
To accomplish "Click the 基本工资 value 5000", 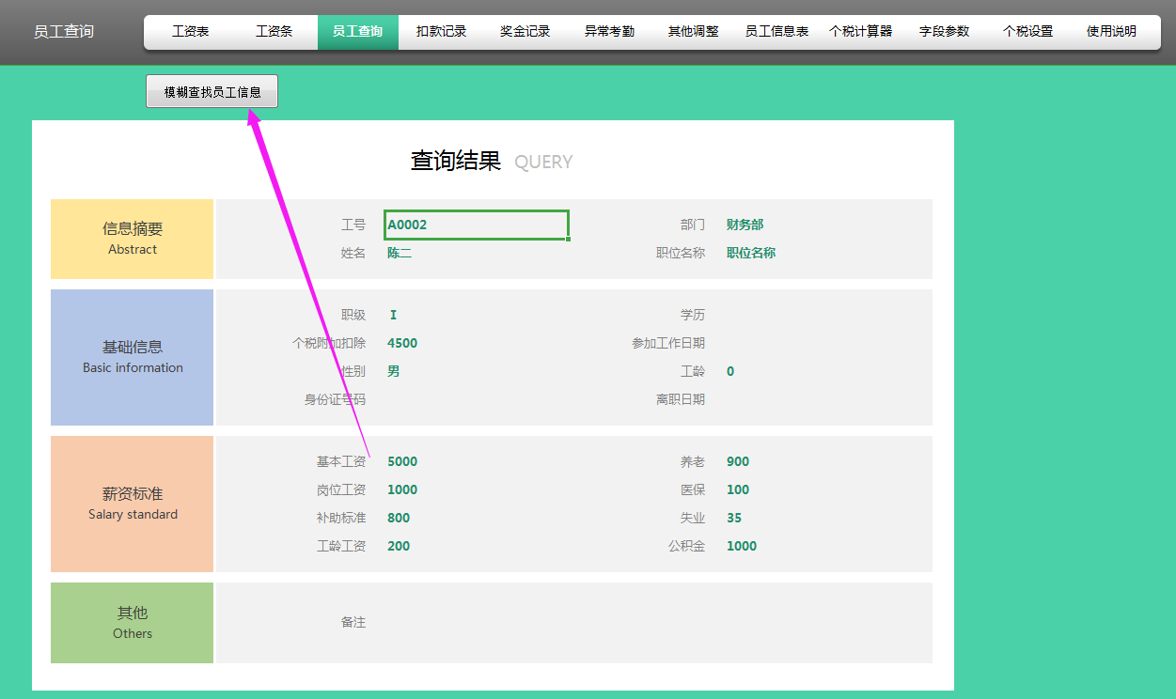I will (x=403, y=461).
